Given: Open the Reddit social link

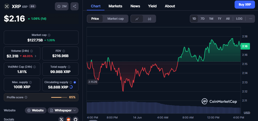Looking at the screenshot, I should coord(68,119).
